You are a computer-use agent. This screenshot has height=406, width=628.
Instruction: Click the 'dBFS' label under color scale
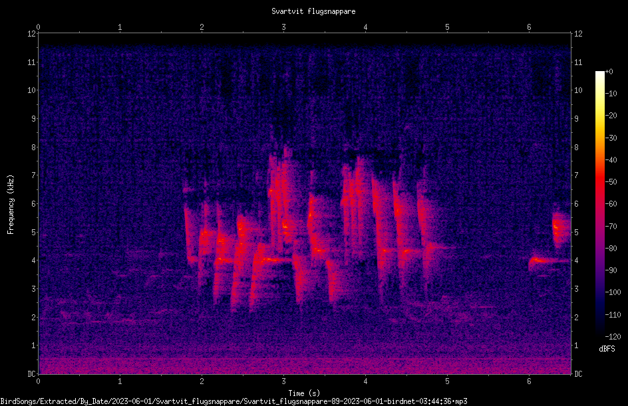(x=607, y=349)
